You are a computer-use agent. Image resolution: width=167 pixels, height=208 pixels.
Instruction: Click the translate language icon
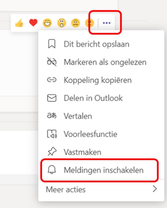(52, 116)
